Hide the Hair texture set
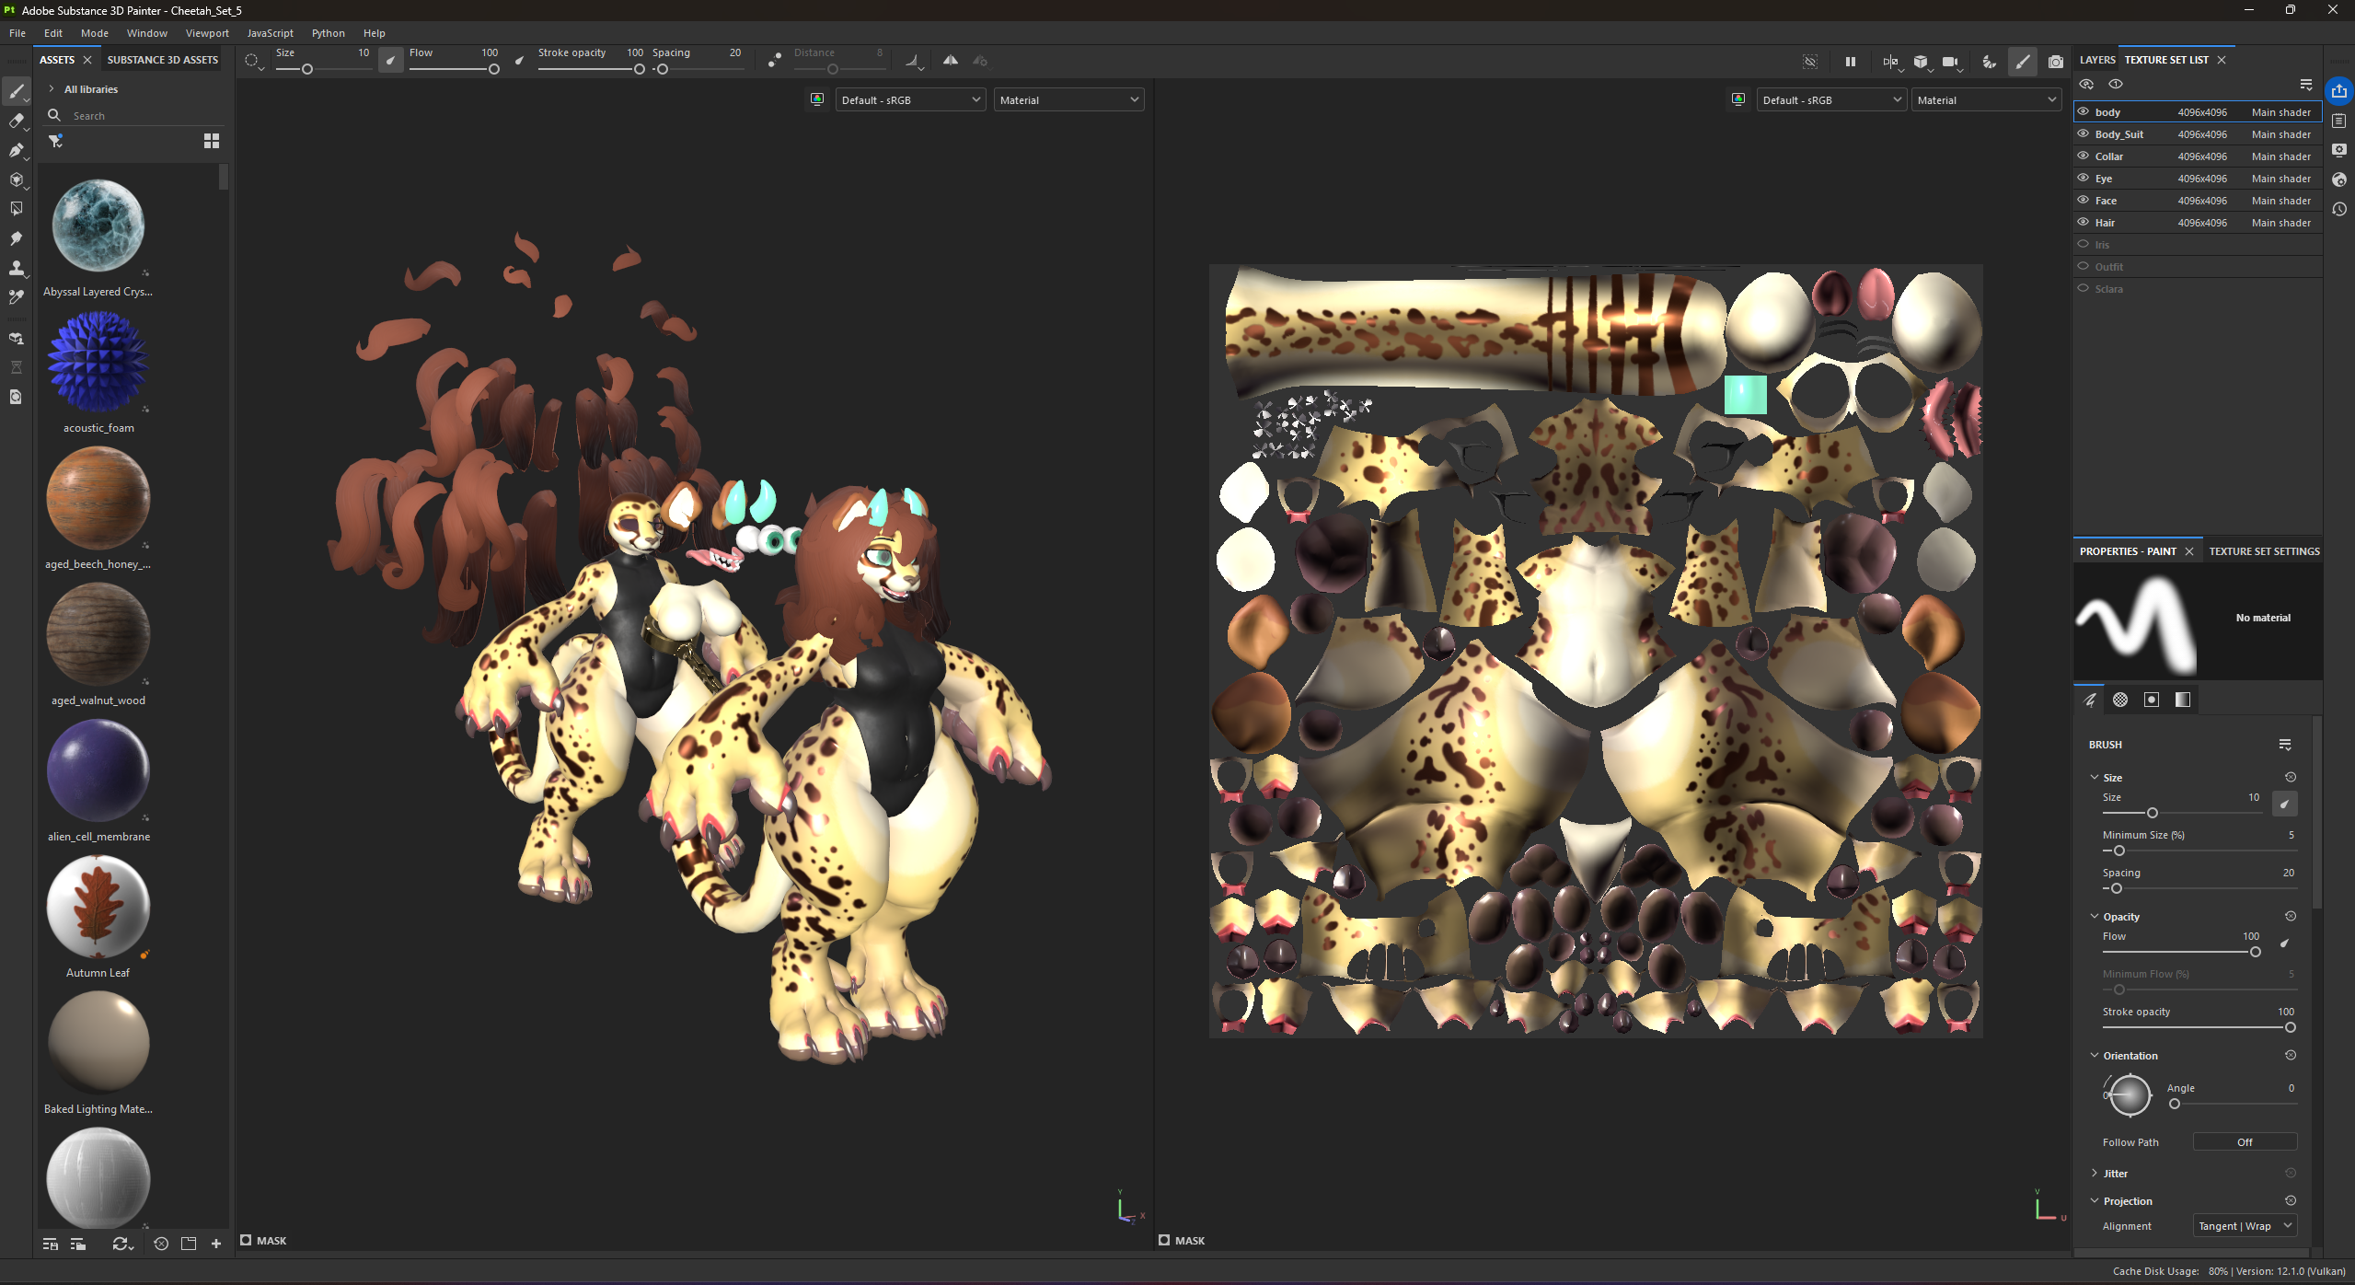 2084,223
